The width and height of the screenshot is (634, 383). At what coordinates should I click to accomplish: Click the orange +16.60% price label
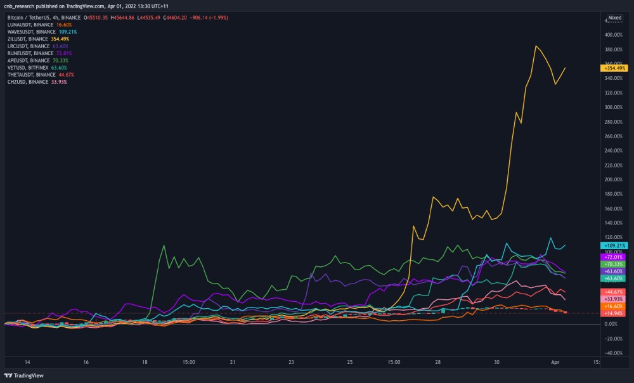(614, 306)
